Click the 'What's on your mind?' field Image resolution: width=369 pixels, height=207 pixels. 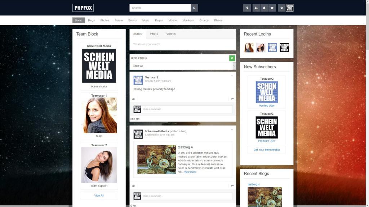[x=183, y=45]
